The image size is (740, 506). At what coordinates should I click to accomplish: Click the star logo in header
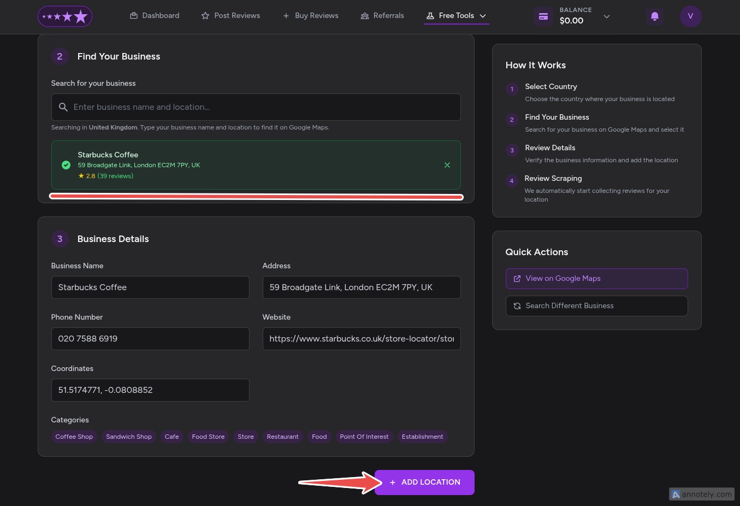(65, 16)
